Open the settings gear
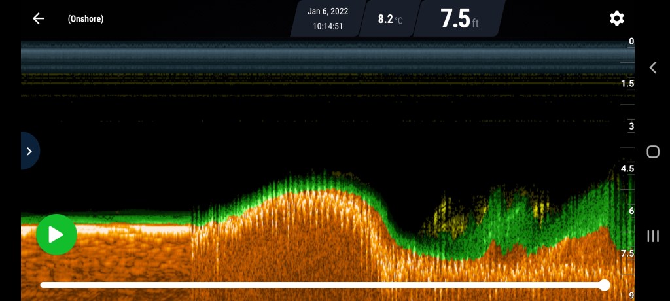This screenshot has width=670, height=301. pos(616,18)
